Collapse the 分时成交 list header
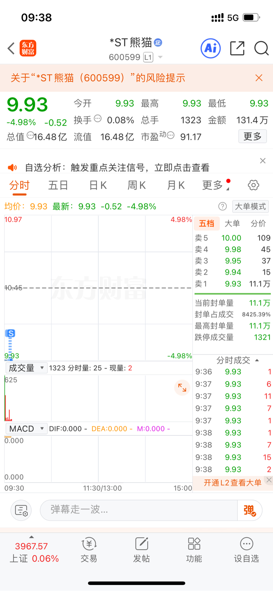This screenshot has height=591, width=273. click(x=237, y=360)
